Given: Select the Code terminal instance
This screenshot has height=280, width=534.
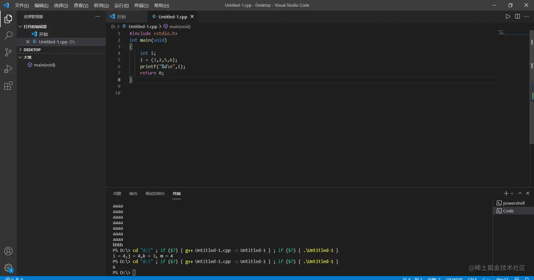Looking at the screenshot, I should tap(513, 211).
